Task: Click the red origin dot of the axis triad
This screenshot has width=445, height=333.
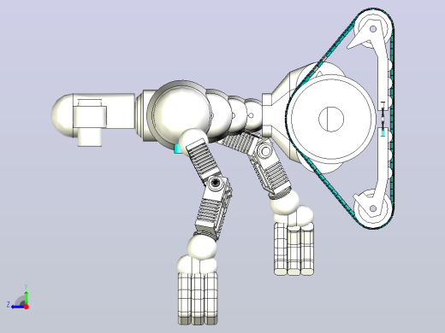Action: tap(27, 307)
